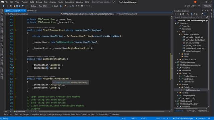Click the PREVIEW button
The height and width of the screenshot is (120, 214).
pos(207,6)
